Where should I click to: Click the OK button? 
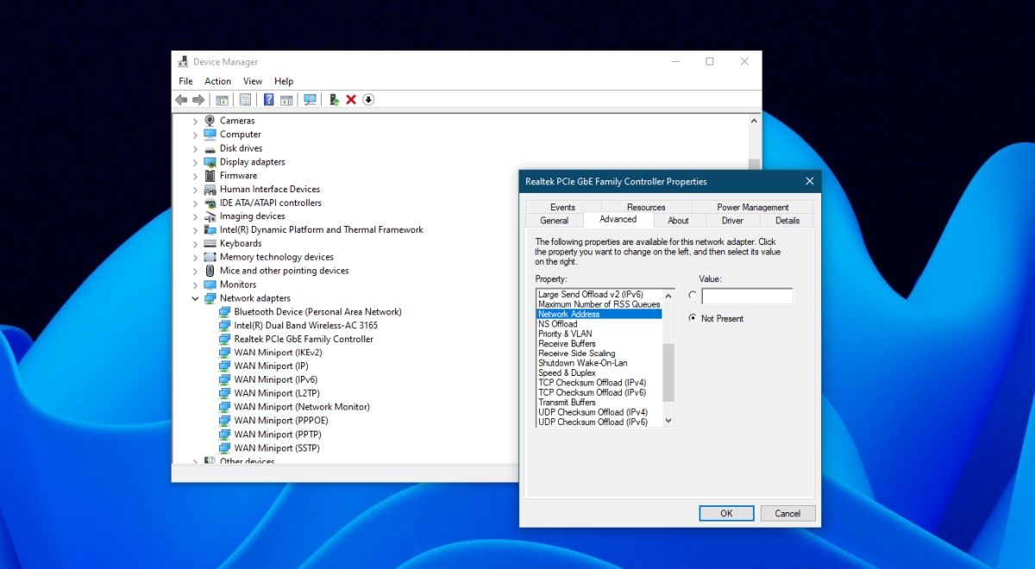726,513
